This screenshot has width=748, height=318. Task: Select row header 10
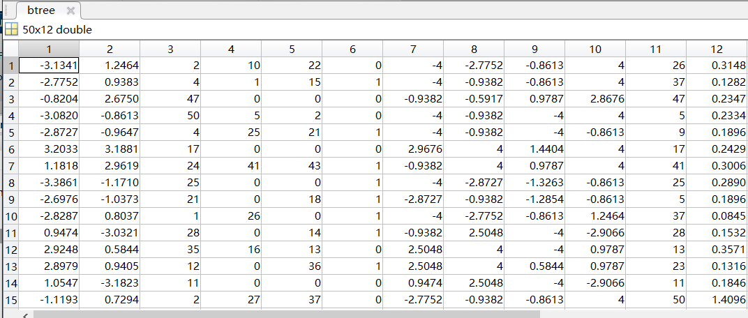11,216
